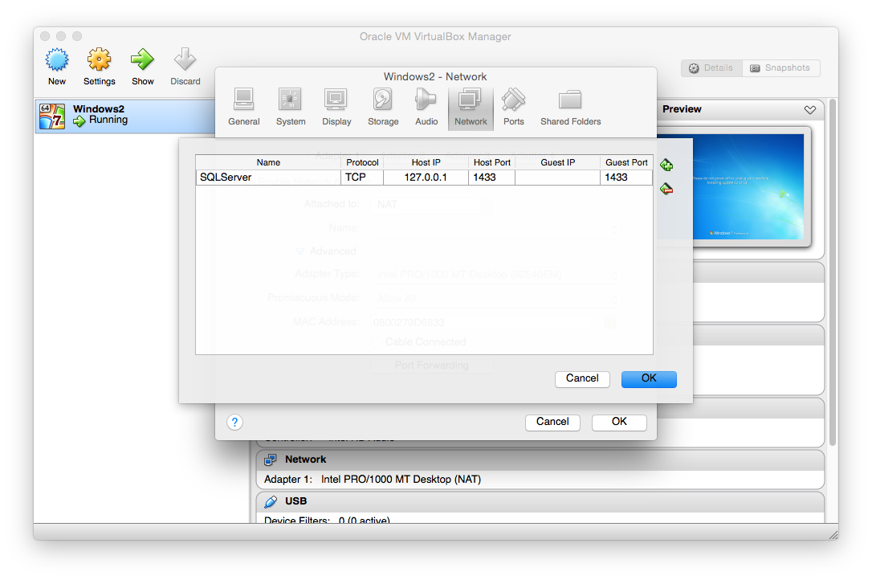Image resolution: width=872 pixels, height=580 pixels.
Task: Click OK in Windows2 Network settings window
Action: point(619,423)
